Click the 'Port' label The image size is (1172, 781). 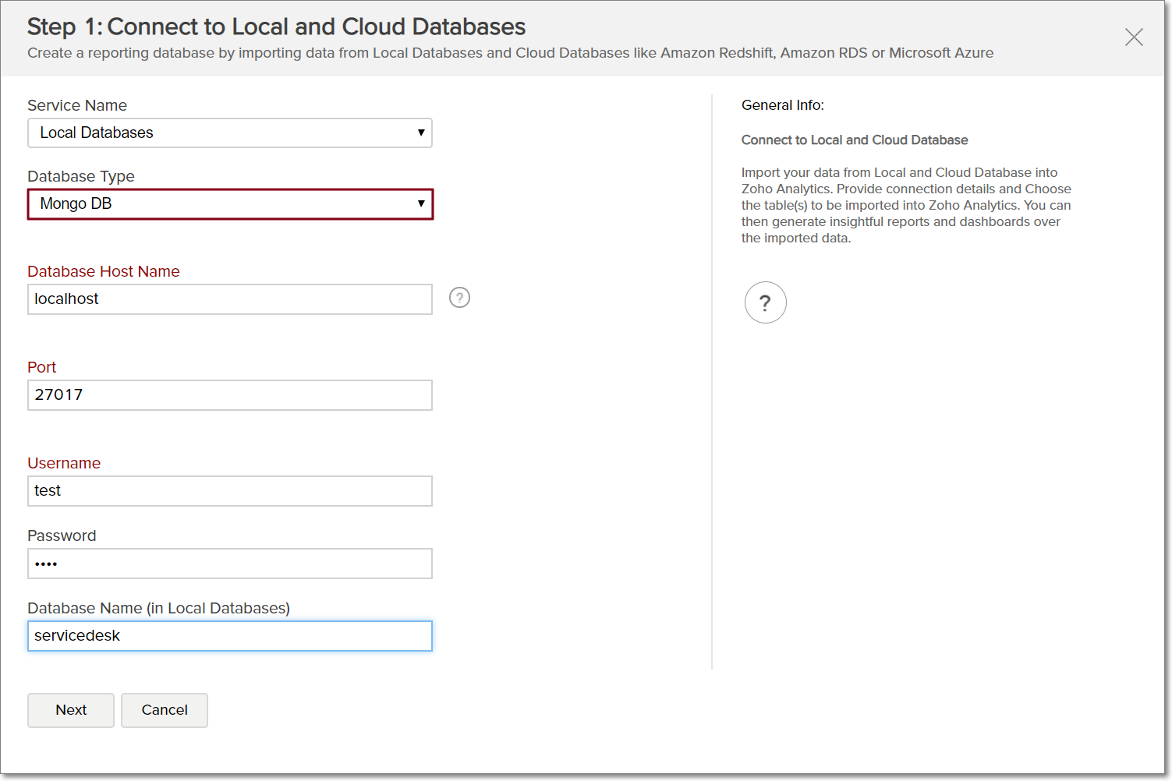[42, 367]
